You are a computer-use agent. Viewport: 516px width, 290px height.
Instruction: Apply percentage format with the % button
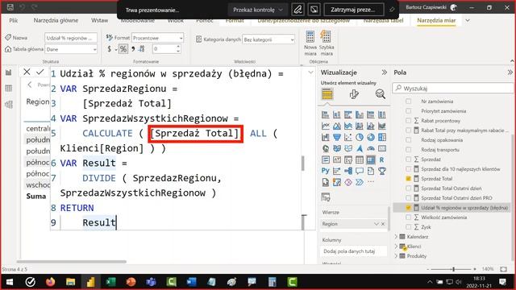pyautogui.click(x=123, y=49)
